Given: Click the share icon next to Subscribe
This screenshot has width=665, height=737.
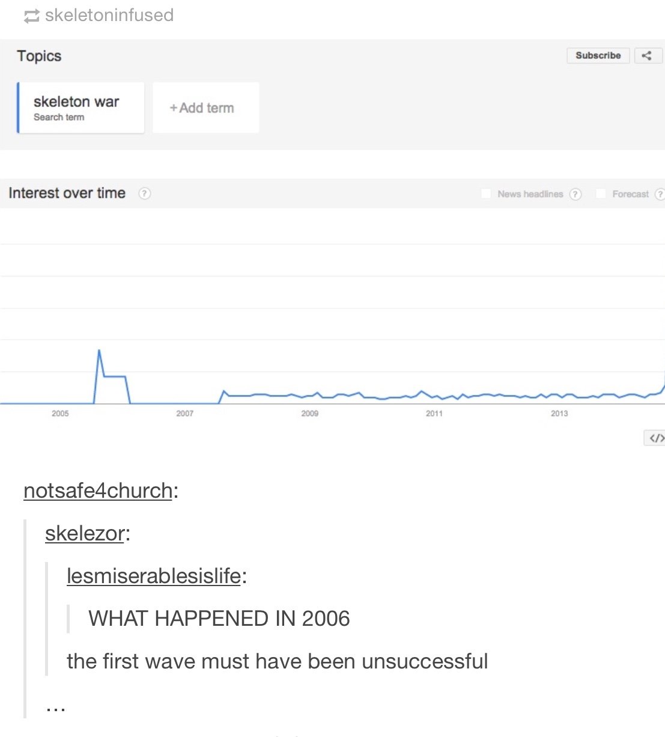Looking at the screenshot, I should tap(647, 55).
